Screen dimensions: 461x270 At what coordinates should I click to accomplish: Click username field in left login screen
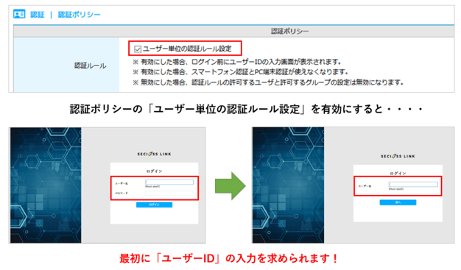pyautogui.click(x=169, y=182)
